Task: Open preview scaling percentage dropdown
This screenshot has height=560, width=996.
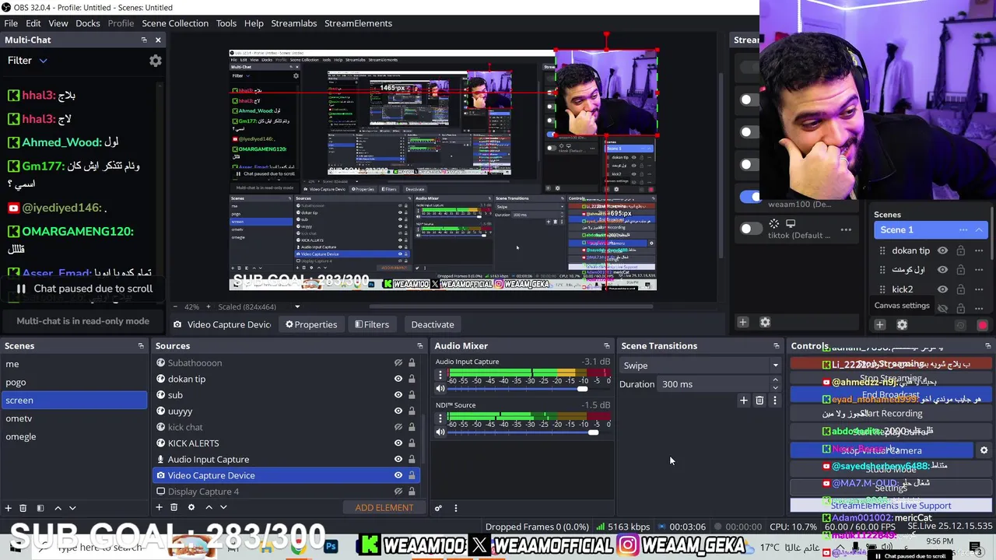Action: pos(296,306)
